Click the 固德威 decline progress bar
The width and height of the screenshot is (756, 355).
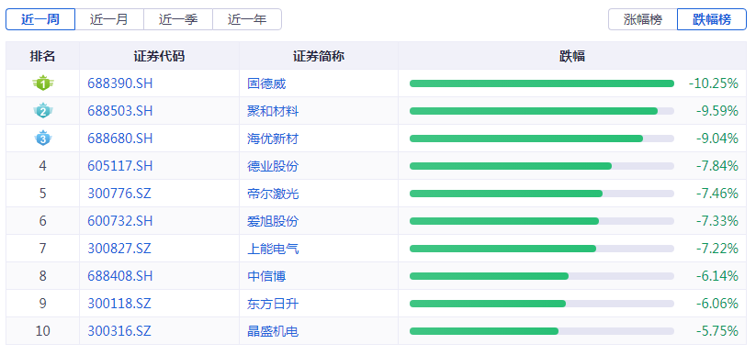(542, 83)
